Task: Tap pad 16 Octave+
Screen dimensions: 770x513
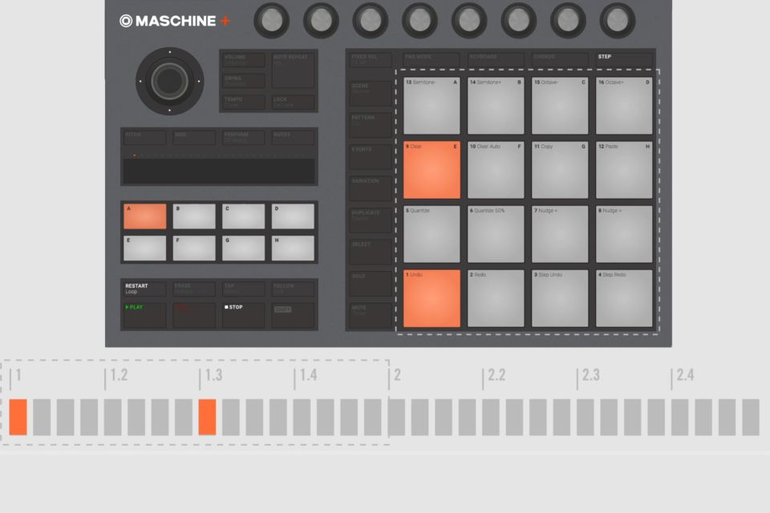Action: point(624,106)
